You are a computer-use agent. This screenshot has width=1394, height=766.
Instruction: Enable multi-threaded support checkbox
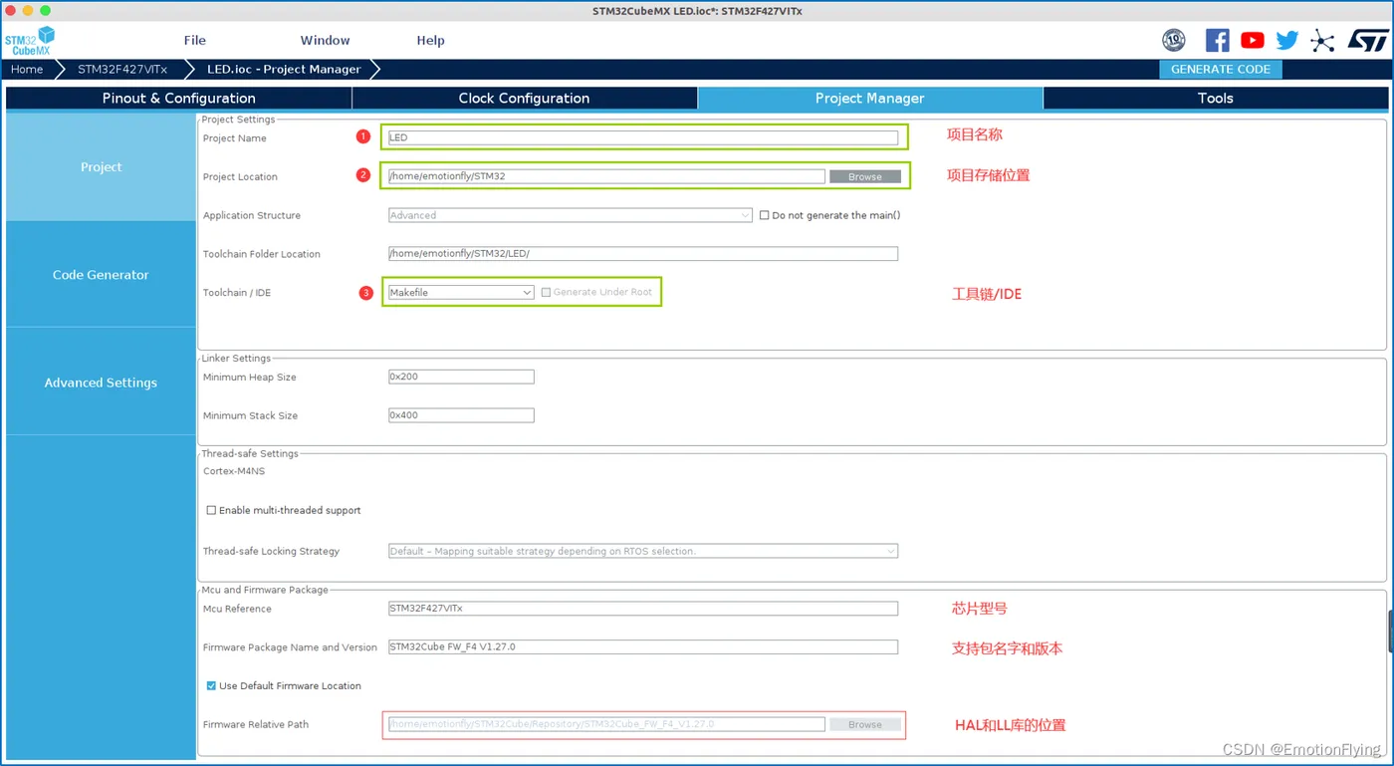[x=211, y=510]
